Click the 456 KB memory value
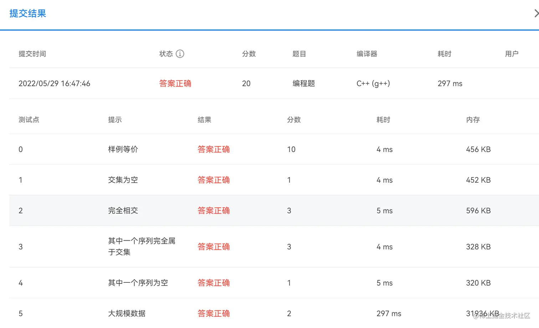Image resolution: width=539 pixels, height=328 pixels. (x=478, y=149)
